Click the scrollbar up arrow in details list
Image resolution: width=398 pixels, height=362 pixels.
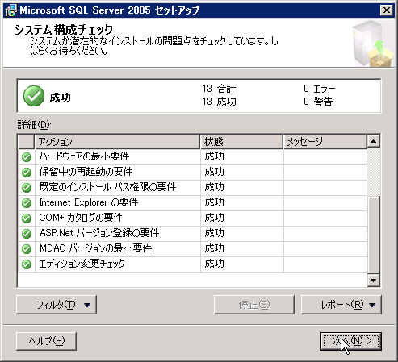(374, 141)
